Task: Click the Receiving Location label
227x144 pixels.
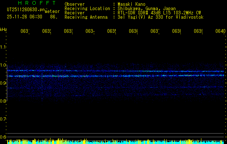Action: point(87,9)
